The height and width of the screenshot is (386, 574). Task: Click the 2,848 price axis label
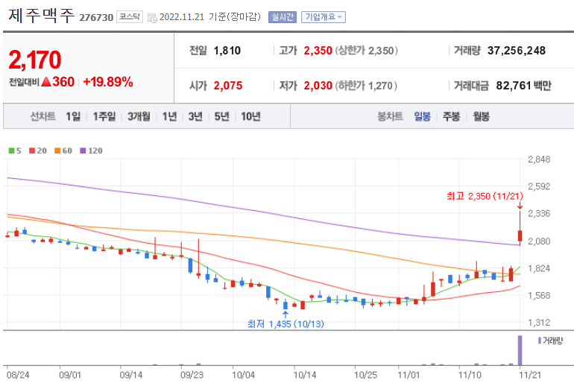539,159
